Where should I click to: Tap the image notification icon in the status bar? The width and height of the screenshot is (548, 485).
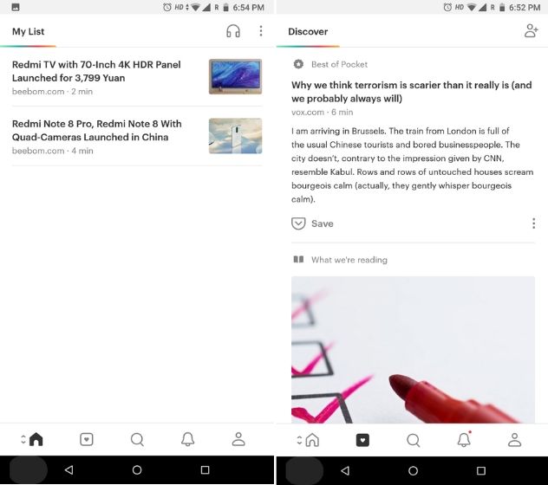(16, 7)
